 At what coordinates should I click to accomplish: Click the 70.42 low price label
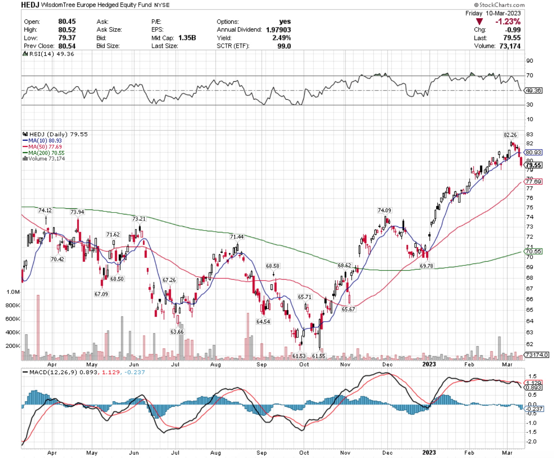pos(57,259)
